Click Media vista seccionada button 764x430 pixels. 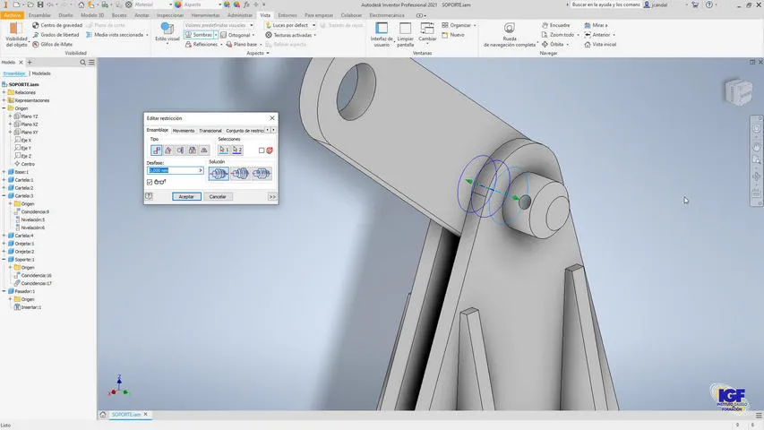pos(117,35)
